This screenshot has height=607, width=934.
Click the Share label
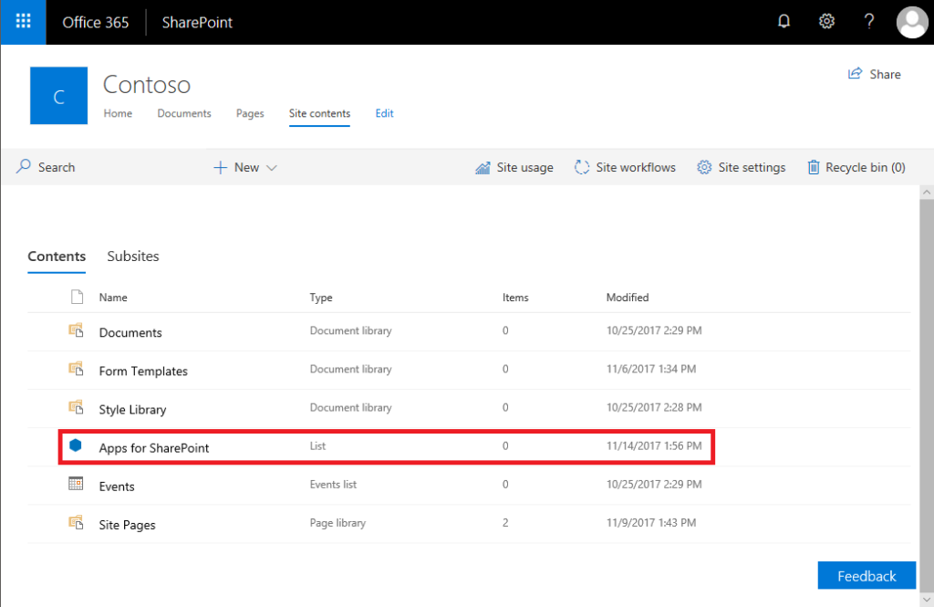tap(885, 75)
